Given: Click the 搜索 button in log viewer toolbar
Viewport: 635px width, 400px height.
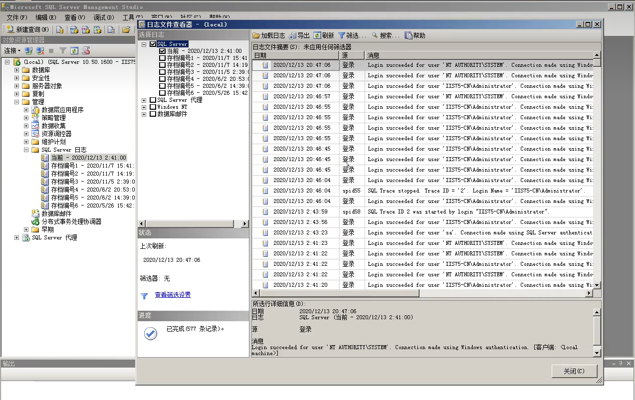Looking at the screenshot, I should [x=385, y=35].
